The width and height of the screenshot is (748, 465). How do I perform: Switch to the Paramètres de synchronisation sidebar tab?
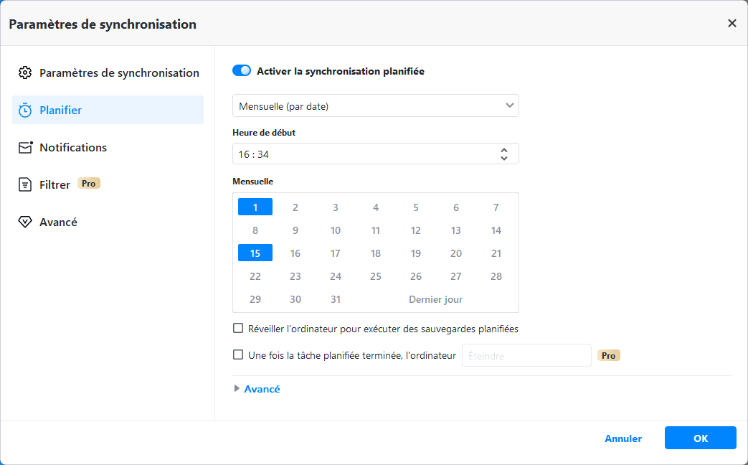coord(119,72)
